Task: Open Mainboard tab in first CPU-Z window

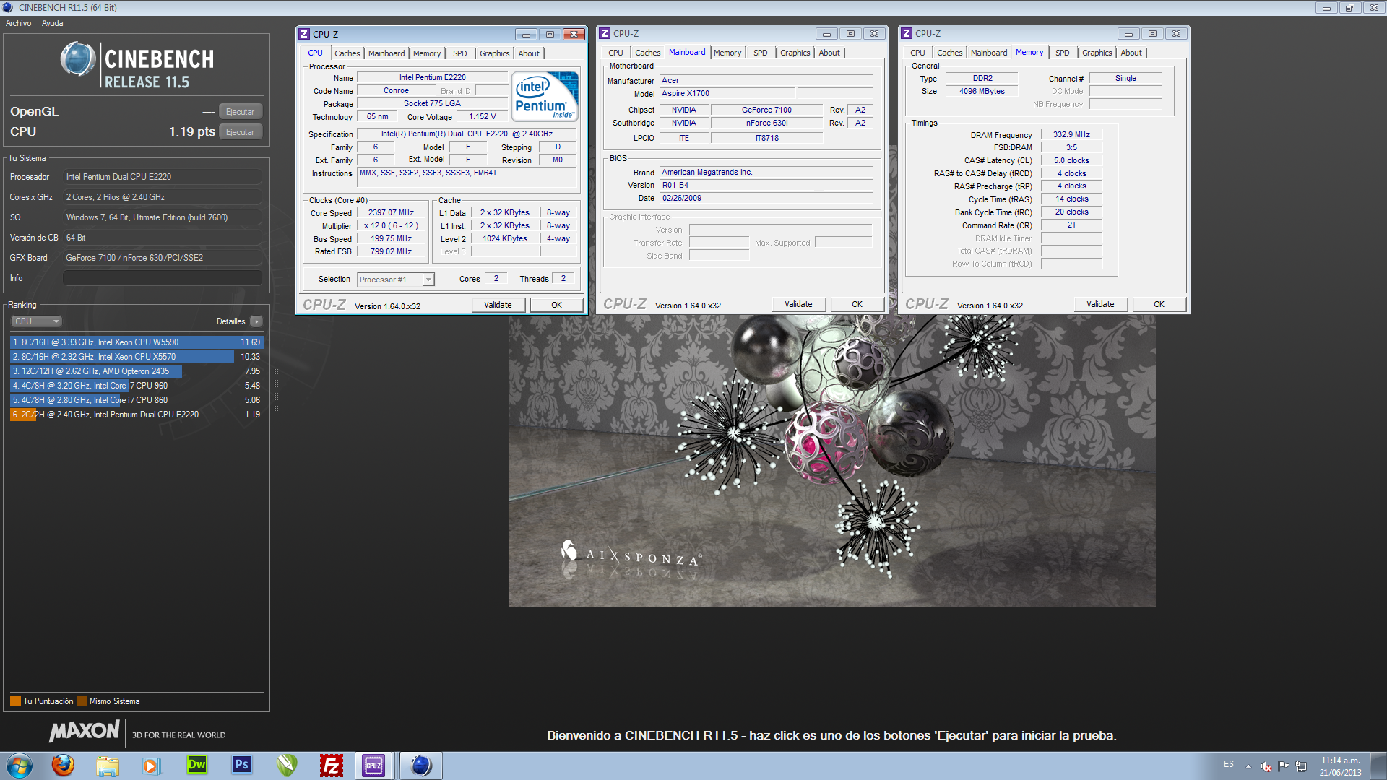Action: [x=386, y=53]
